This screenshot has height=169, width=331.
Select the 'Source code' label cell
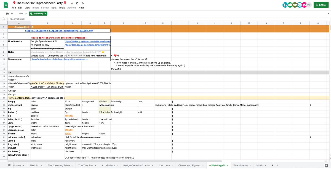(19, 59)
